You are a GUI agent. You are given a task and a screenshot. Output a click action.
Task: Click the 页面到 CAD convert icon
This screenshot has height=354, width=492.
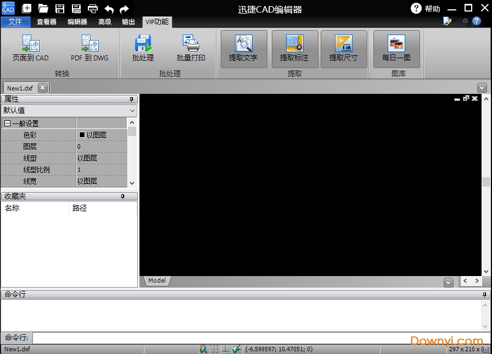31,48
